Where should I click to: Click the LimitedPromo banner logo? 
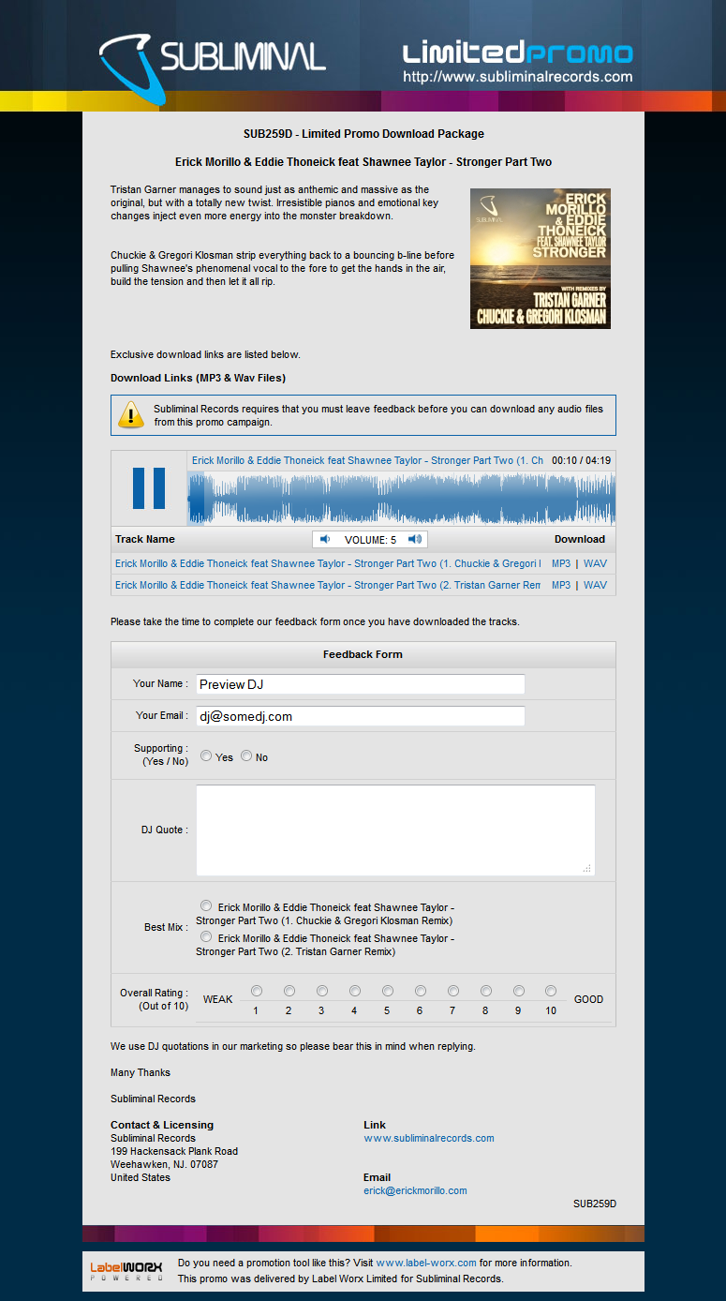click(x=517, y=52)
